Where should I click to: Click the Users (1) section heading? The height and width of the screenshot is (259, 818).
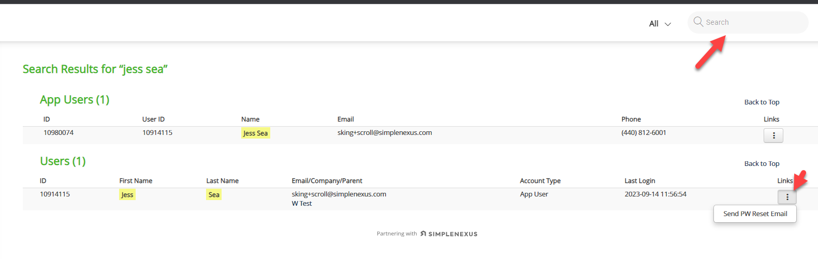[63, 161]
